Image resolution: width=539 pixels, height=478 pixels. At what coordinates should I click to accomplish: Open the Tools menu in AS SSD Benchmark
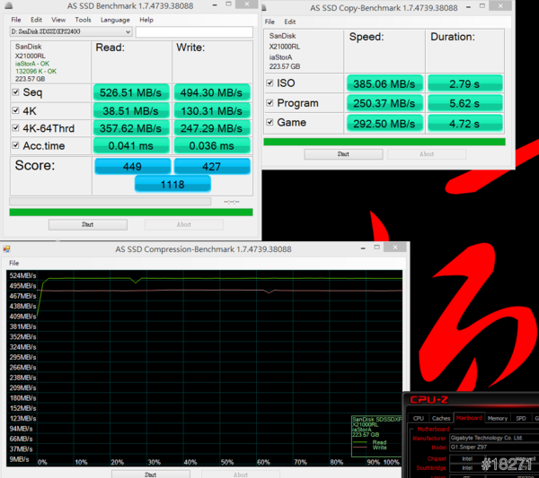pos(83,19)
